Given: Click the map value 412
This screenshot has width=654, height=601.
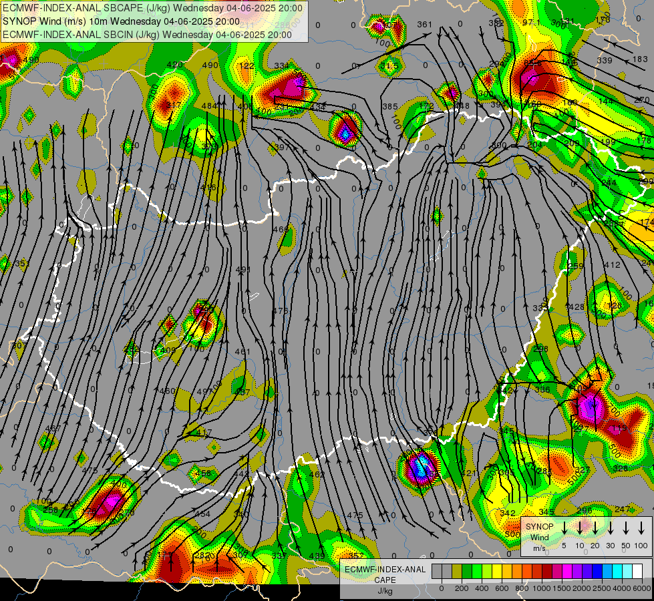Looking at the screenshot, I should coord(612,265).
